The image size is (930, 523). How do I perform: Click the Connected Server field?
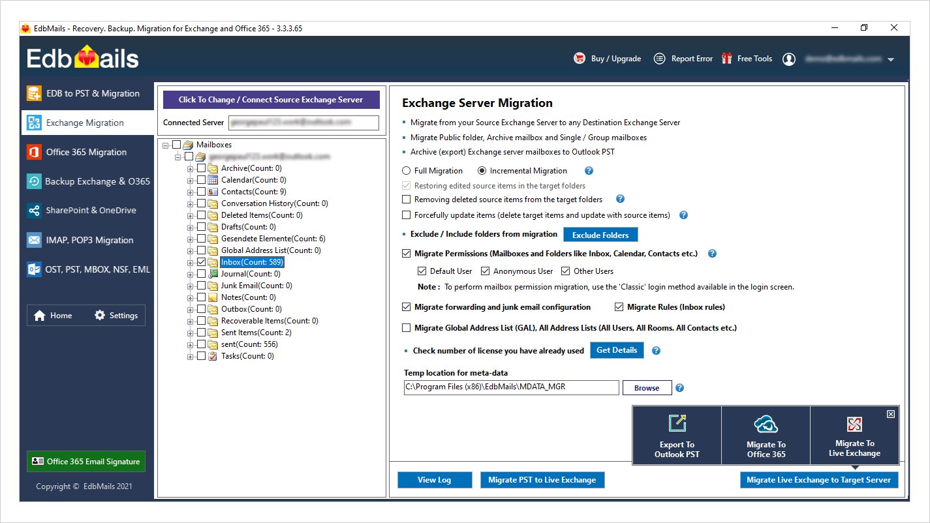pos(303,123)
